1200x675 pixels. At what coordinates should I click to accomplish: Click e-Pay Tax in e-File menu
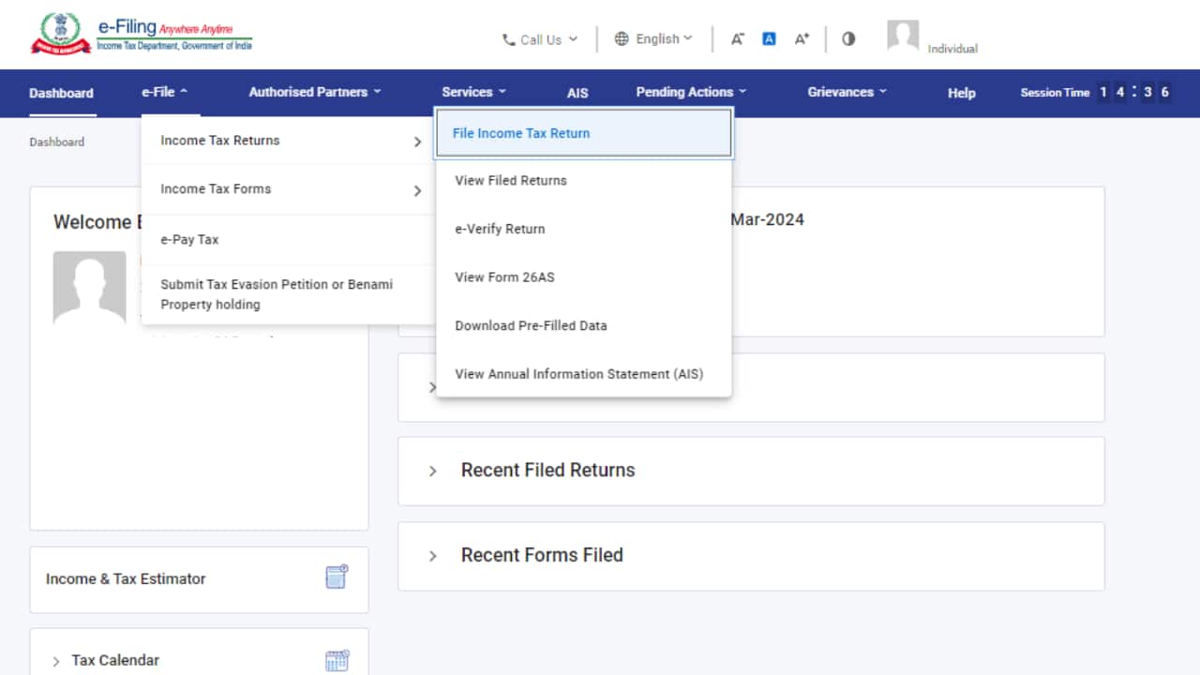point(189,239)
